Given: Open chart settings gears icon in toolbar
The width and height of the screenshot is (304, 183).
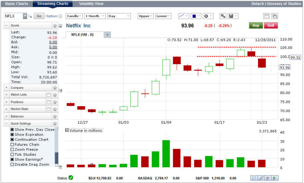Looking at the screenshot, I should tap(223, 16).
